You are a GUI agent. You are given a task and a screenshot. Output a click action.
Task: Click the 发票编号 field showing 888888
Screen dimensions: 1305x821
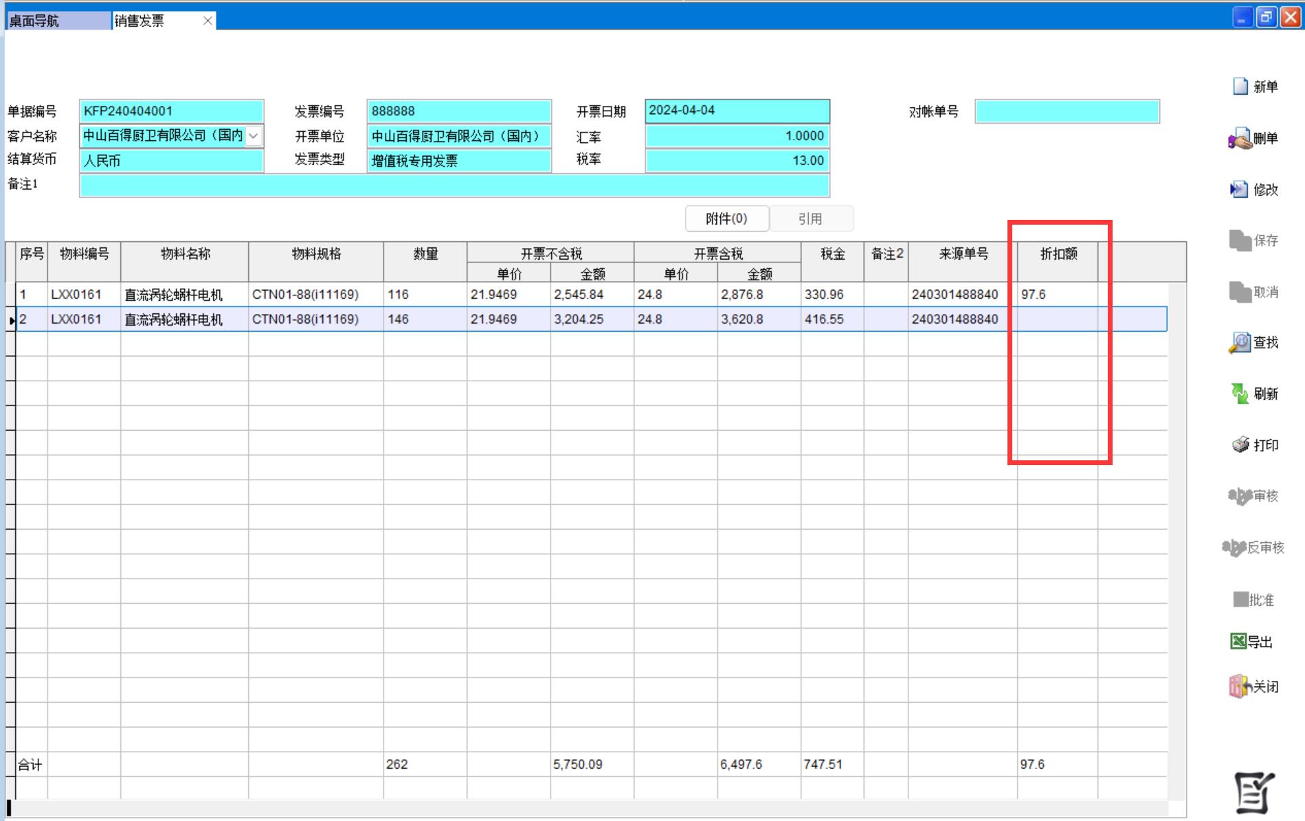click(x=458, y=111)
